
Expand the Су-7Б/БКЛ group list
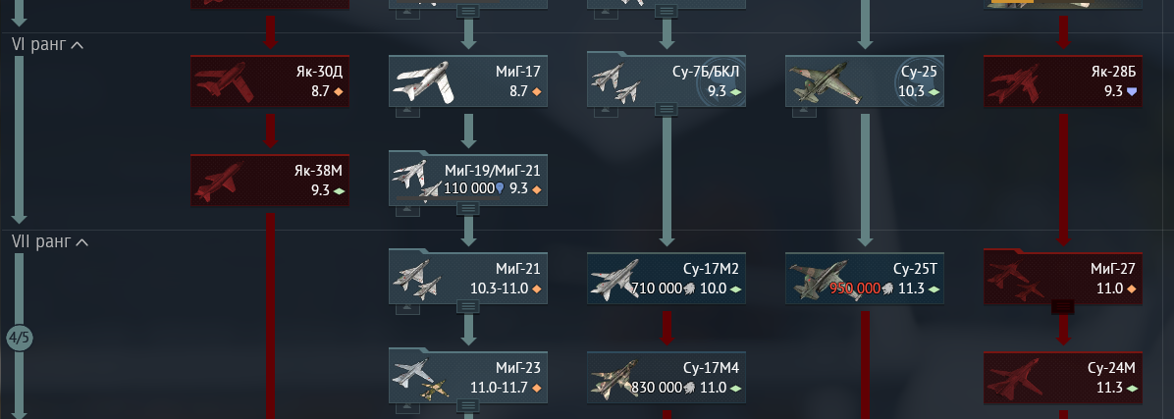tap(667, 109)
